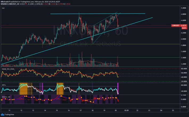The width and height of the screenshot is (189, 117).
Task: Click date 18 on the time axis
Action: tap(92, 110)
